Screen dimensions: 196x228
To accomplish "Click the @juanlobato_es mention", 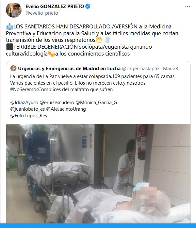I will click(x=27, y=109).
